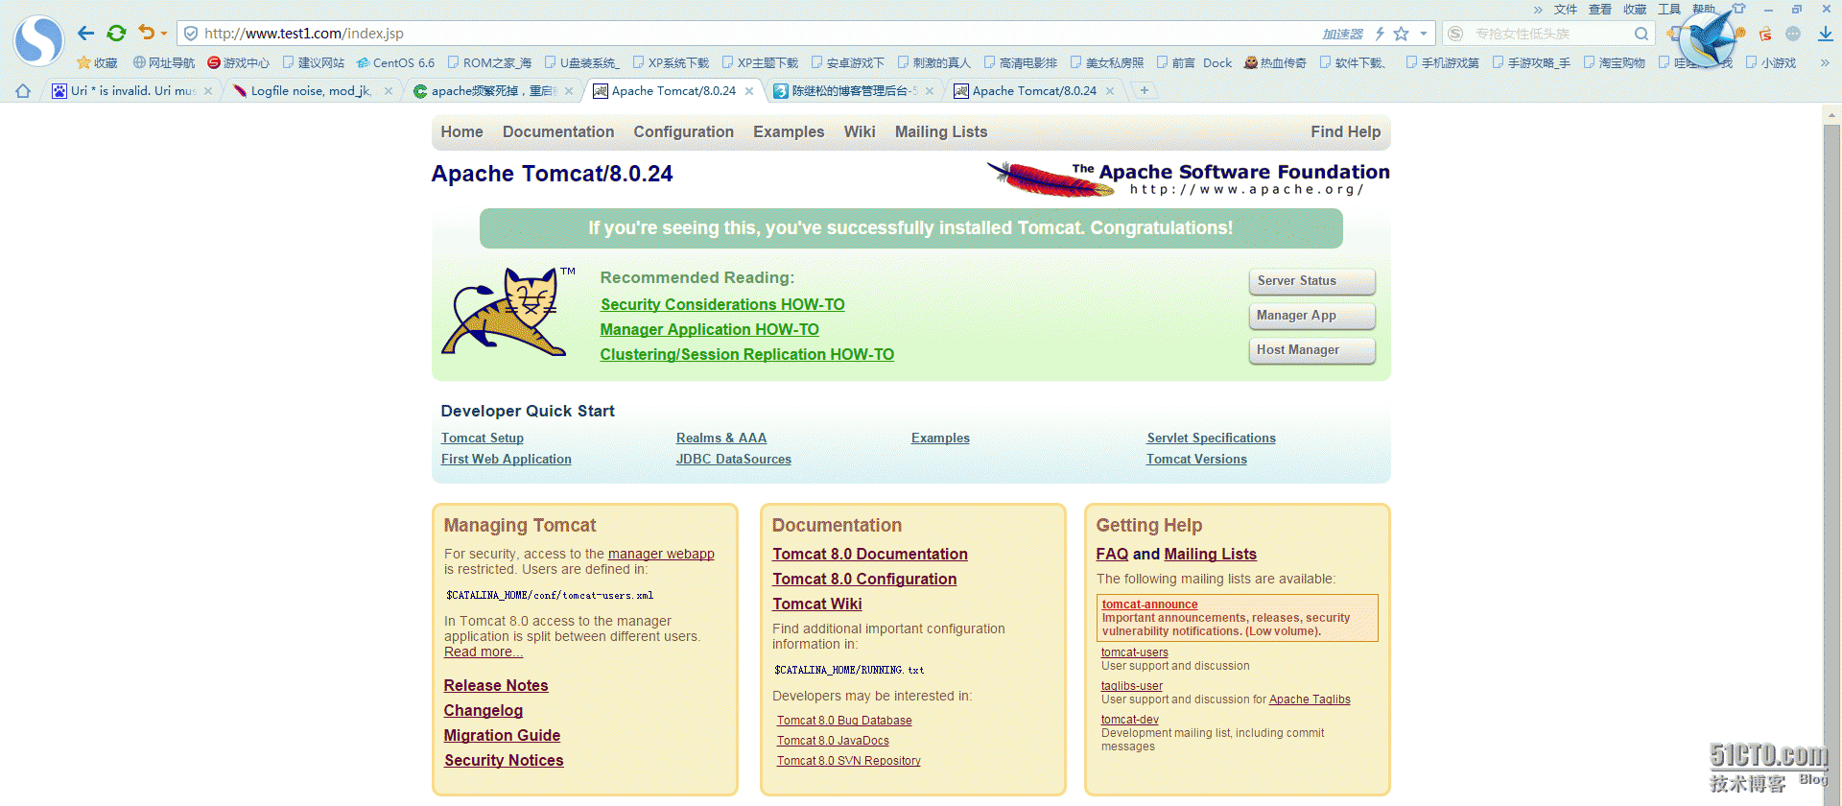
Task: Click the Server Status button
Action: [x=1311, y=281]
